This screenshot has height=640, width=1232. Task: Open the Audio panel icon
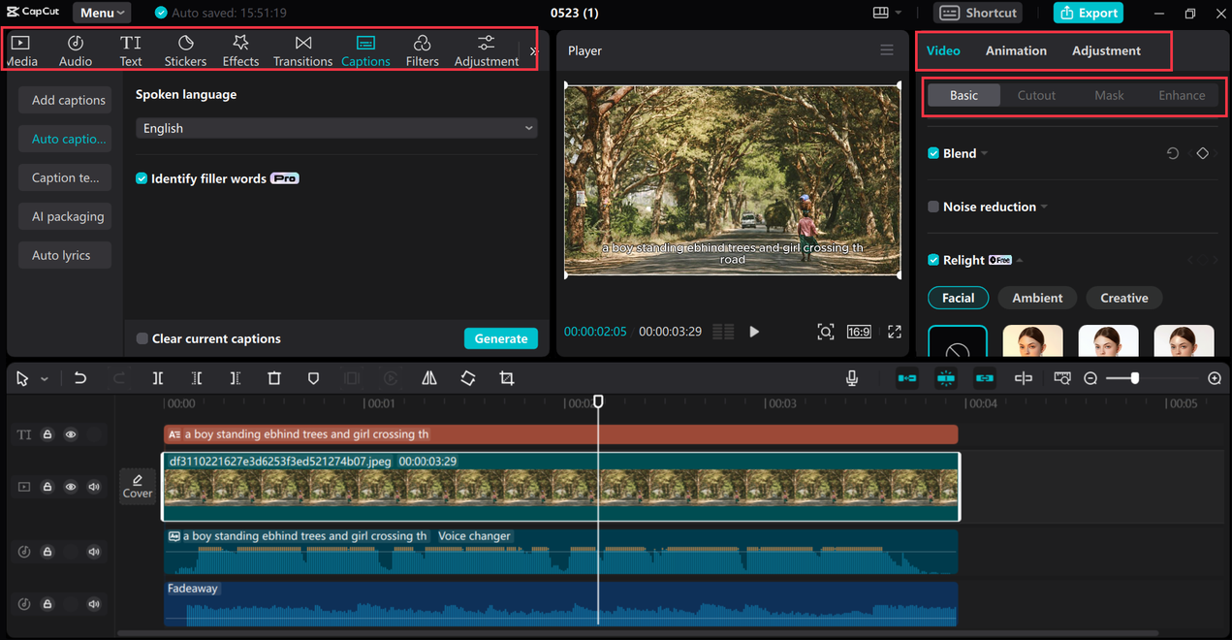tap(76, 50)
